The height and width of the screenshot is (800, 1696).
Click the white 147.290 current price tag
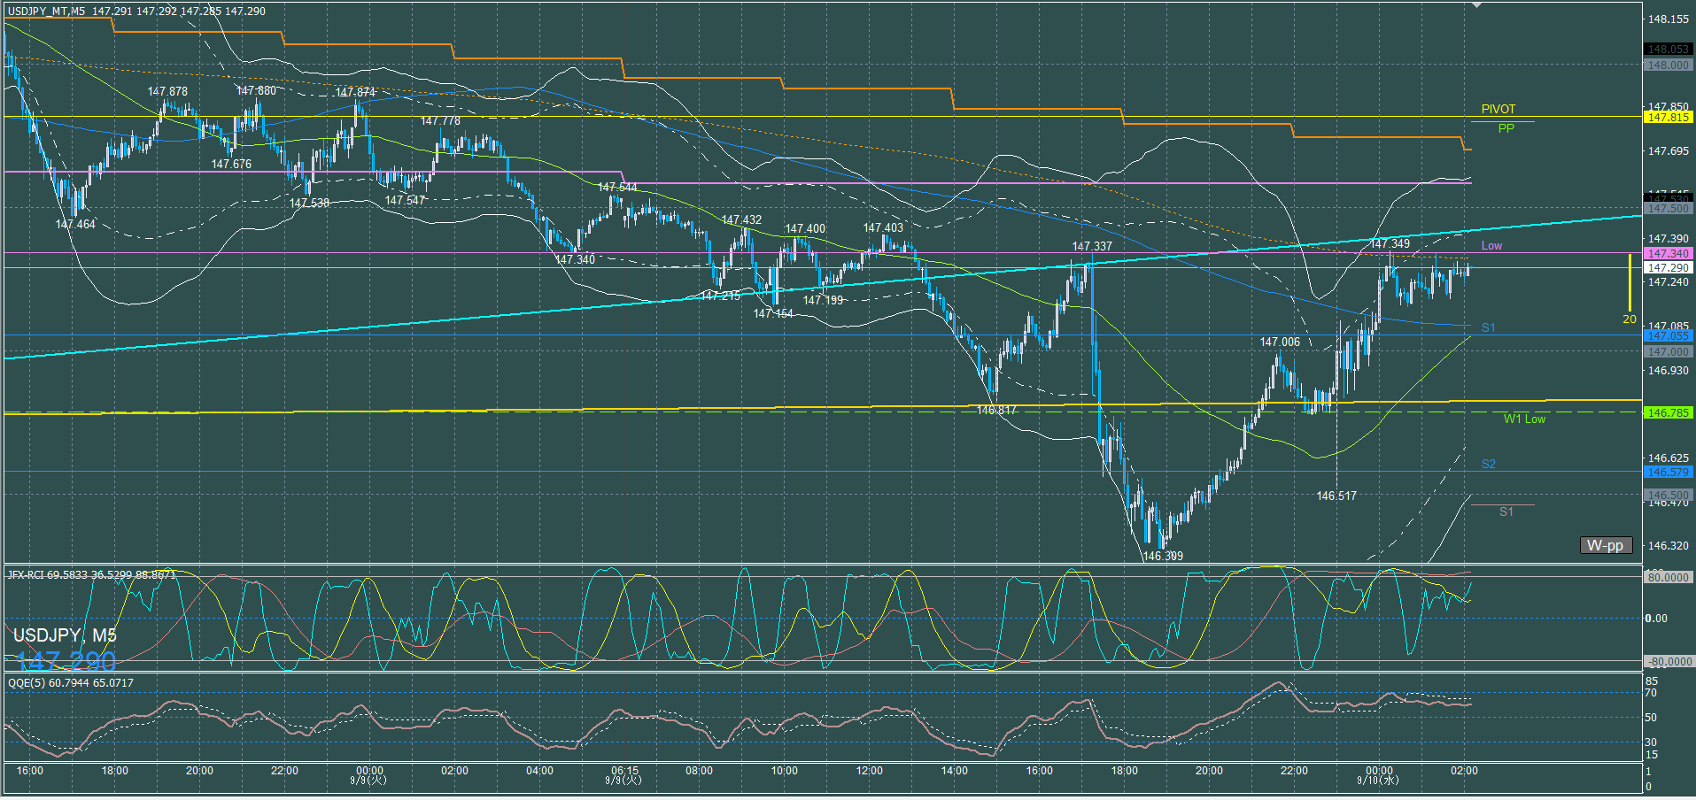[x=1668, y=267]
